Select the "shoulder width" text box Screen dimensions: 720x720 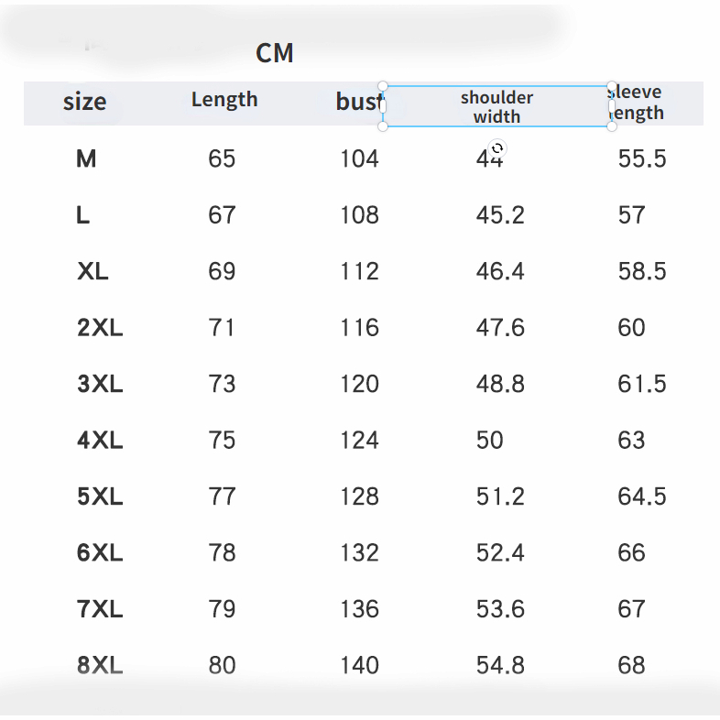pos(496,106)
